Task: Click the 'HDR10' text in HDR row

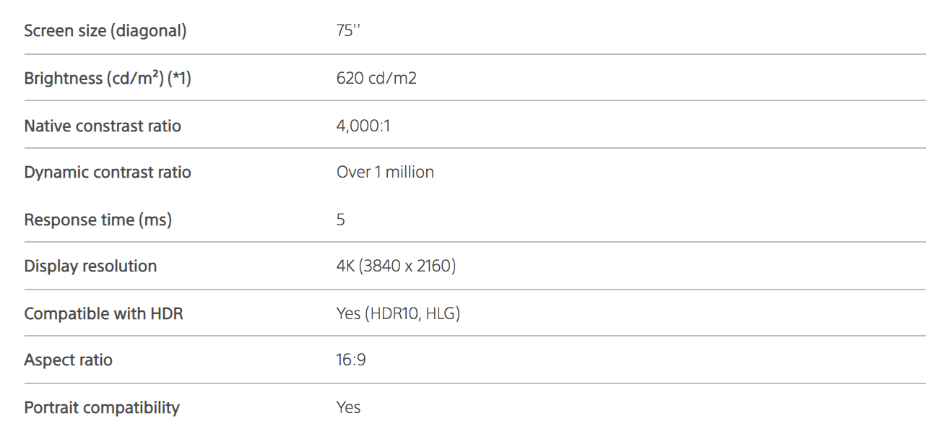Action: (x=394, y=313)
